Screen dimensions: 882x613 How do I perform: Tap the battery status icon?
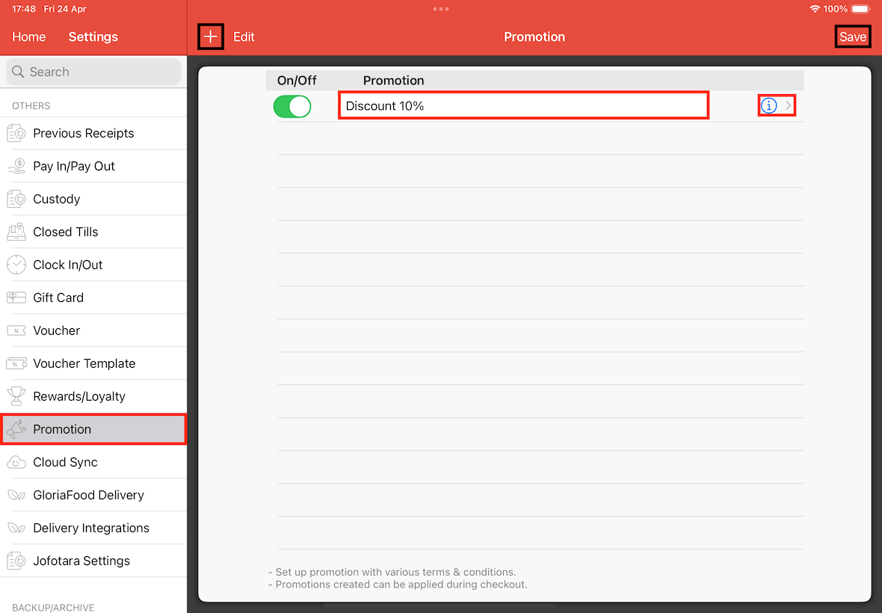pyautogui.click(x=860, y=9)
